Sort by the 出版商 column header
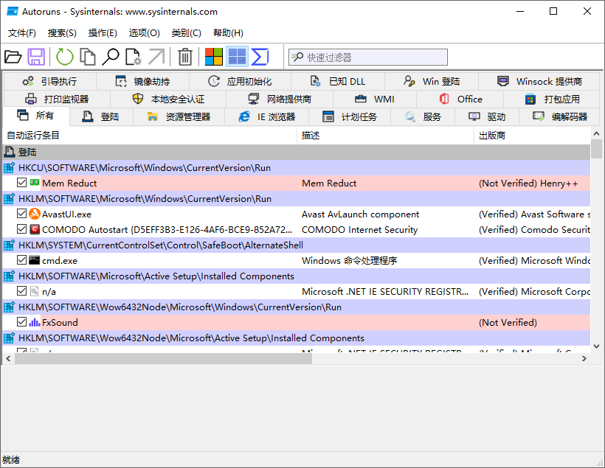The image size is (605, 468). coord(532,136)
